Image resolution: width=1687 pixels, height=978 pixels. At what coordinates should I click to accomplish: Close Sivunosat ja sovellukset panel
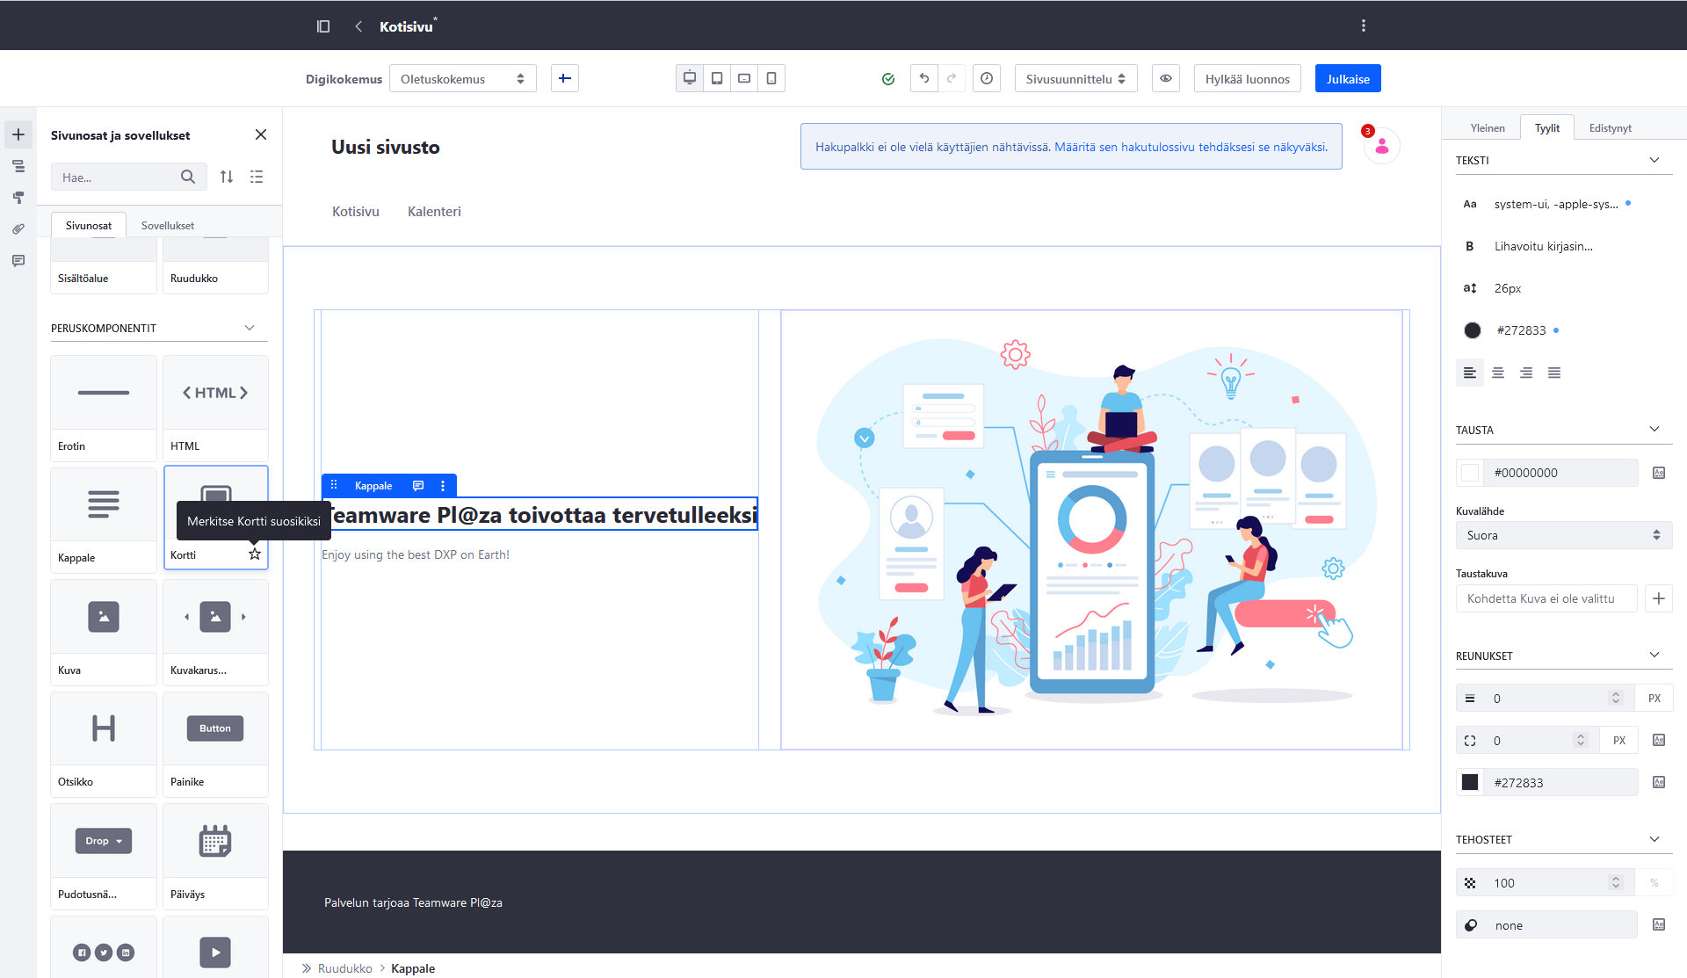[261, 134]
